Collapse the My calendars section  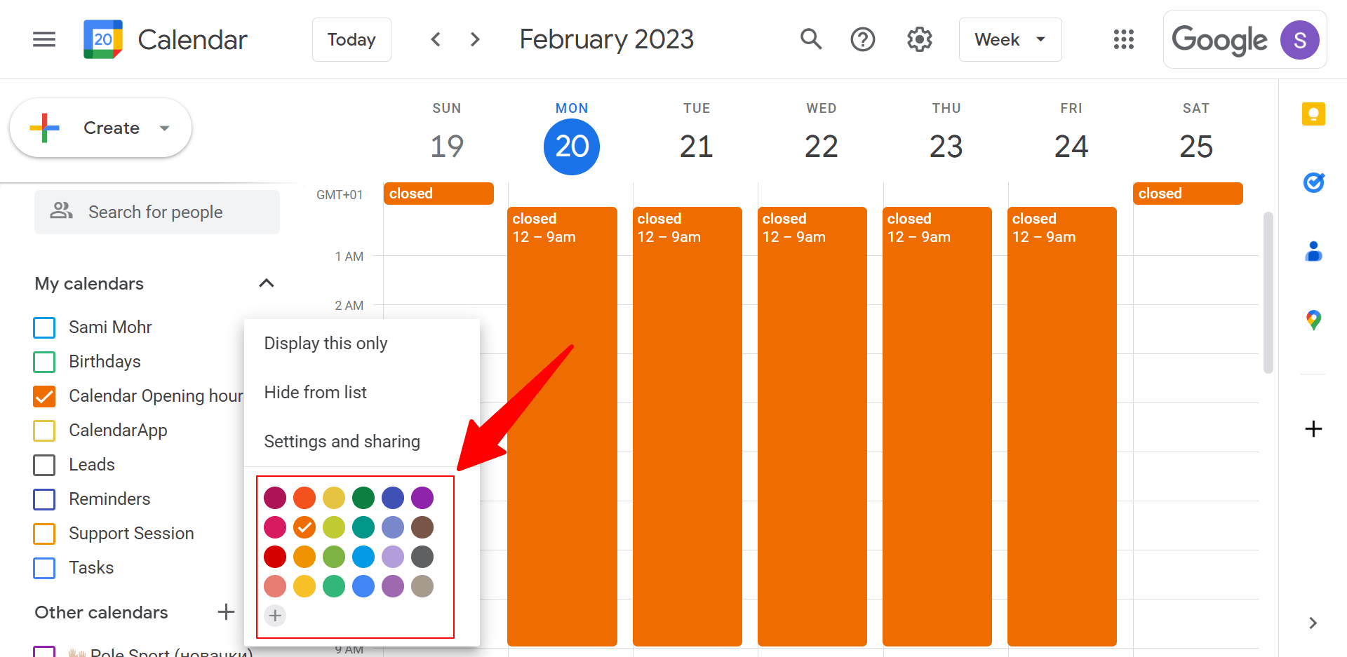point(266,283)
